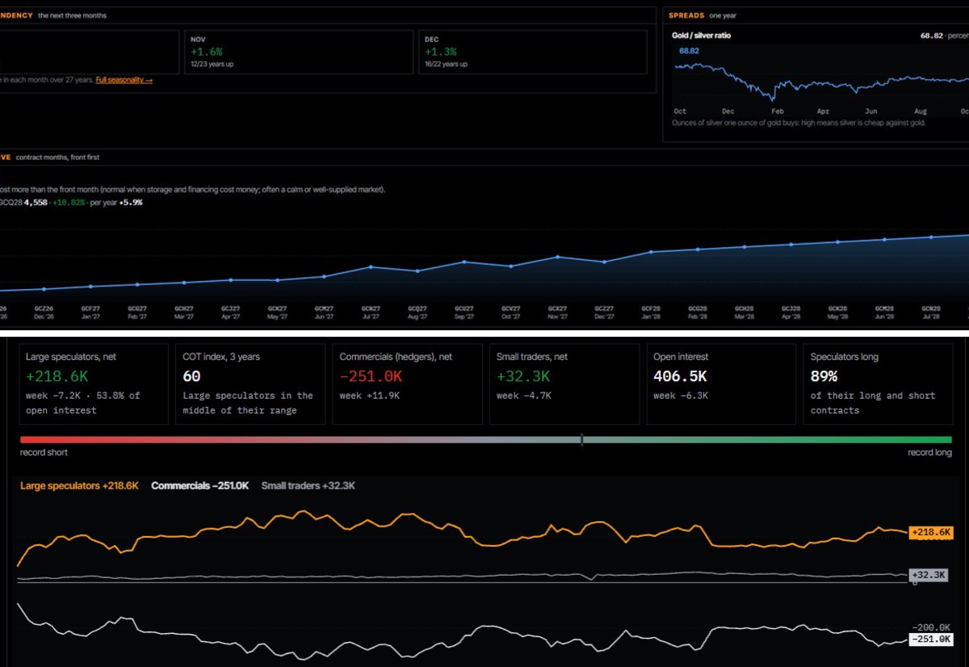This screenshot has height=667, width=969.
Task: Open the 'Speculators long' 89% card
Action: pos(877,384)
